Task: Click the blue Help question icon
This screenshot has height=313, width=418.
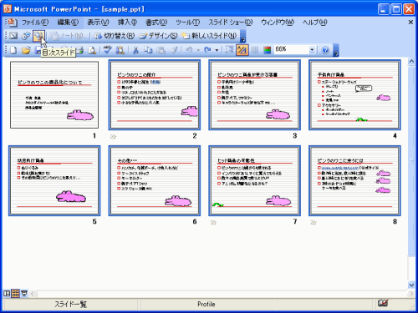Action: pos(325,50)
